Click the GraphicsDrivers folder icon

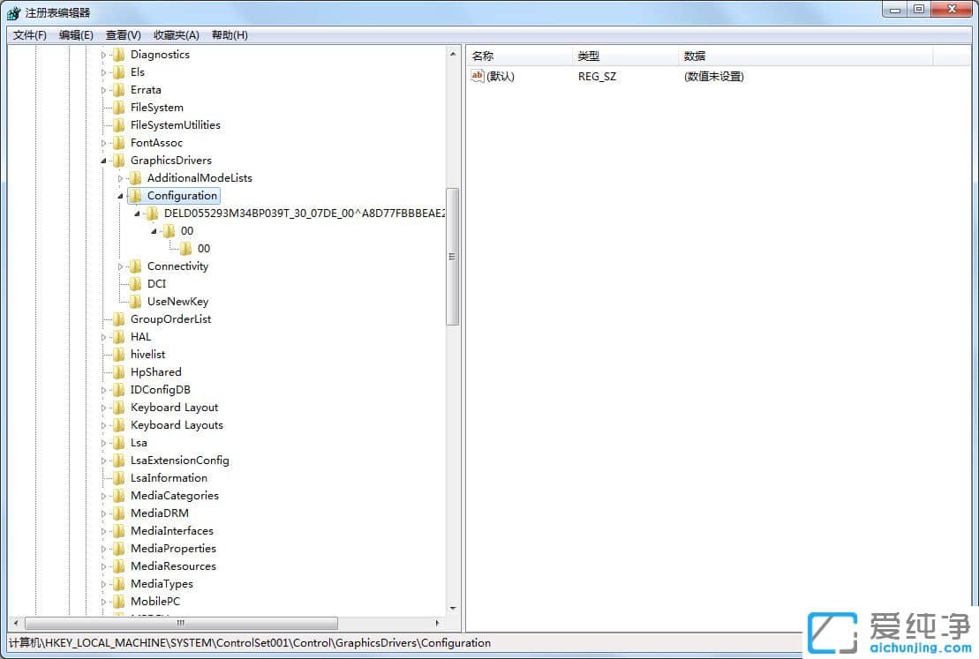coord(118,160)
